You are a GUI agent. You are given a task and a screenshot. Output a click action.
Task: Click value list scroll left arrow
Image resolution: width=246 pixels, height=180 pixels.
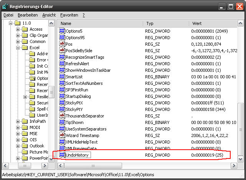click(x=61, y=165)
